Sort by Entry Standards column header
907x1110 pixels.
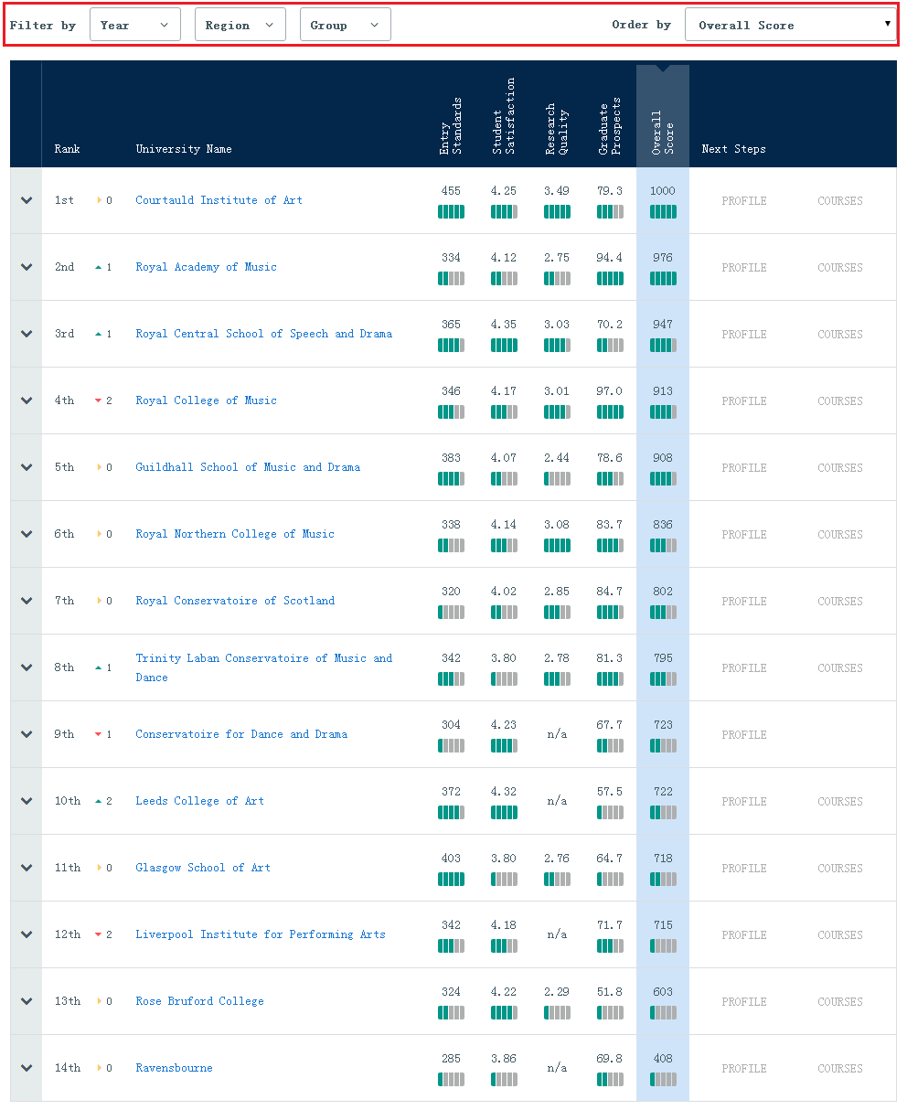tap(451, 126)
